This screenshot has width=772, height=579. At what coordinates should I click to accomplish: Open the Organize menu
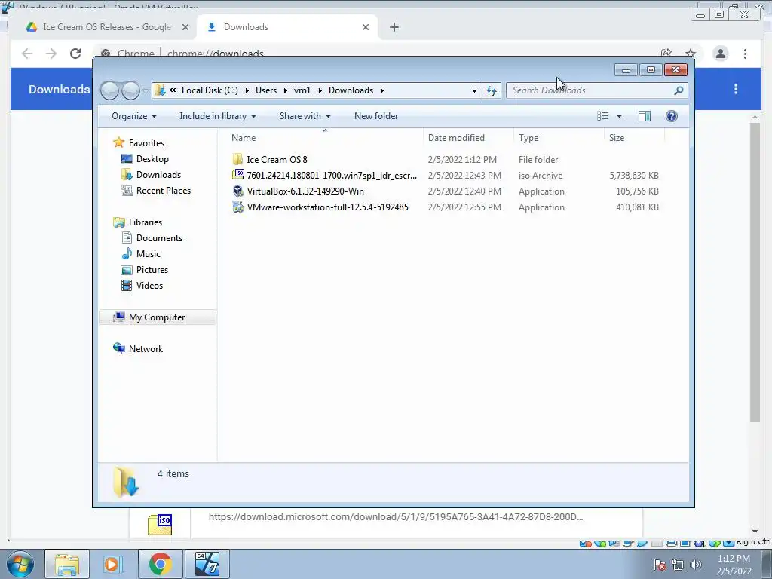(x=134, y=115)
